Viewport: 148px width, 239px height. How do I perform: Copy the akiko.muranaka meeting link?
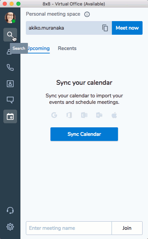(x=105, y=28)
